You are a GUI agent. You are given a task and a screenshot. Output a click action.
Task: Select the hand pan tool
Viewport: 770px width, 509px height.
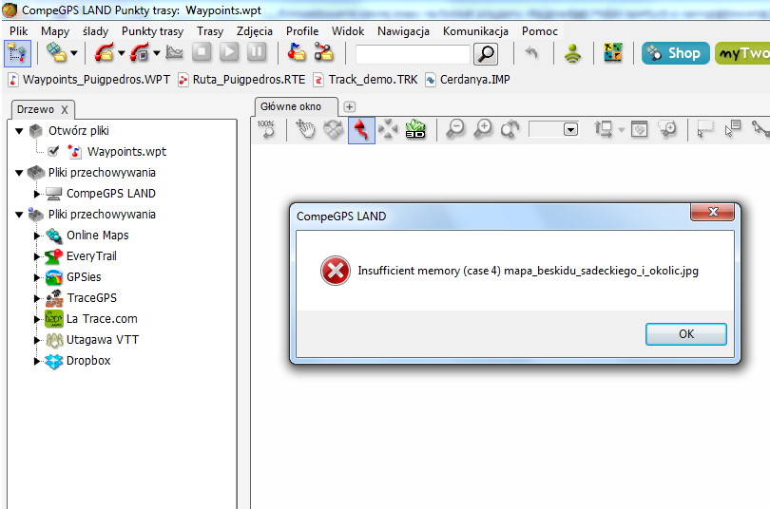click(305, 129)
